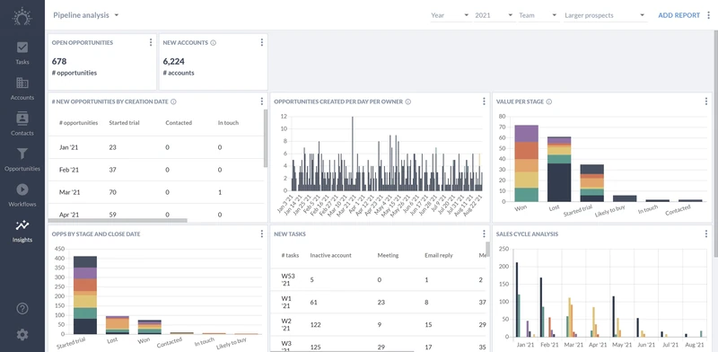
Task: Open kebab menu on Open Opportunities card
Action: pyautogui.click(x=151, y=42)
